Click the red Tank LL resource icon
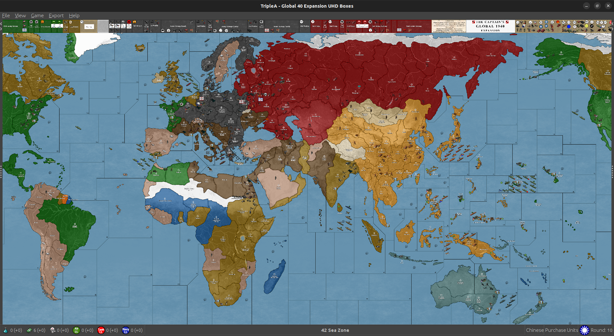614x336 pixels. tap(101, 330)
